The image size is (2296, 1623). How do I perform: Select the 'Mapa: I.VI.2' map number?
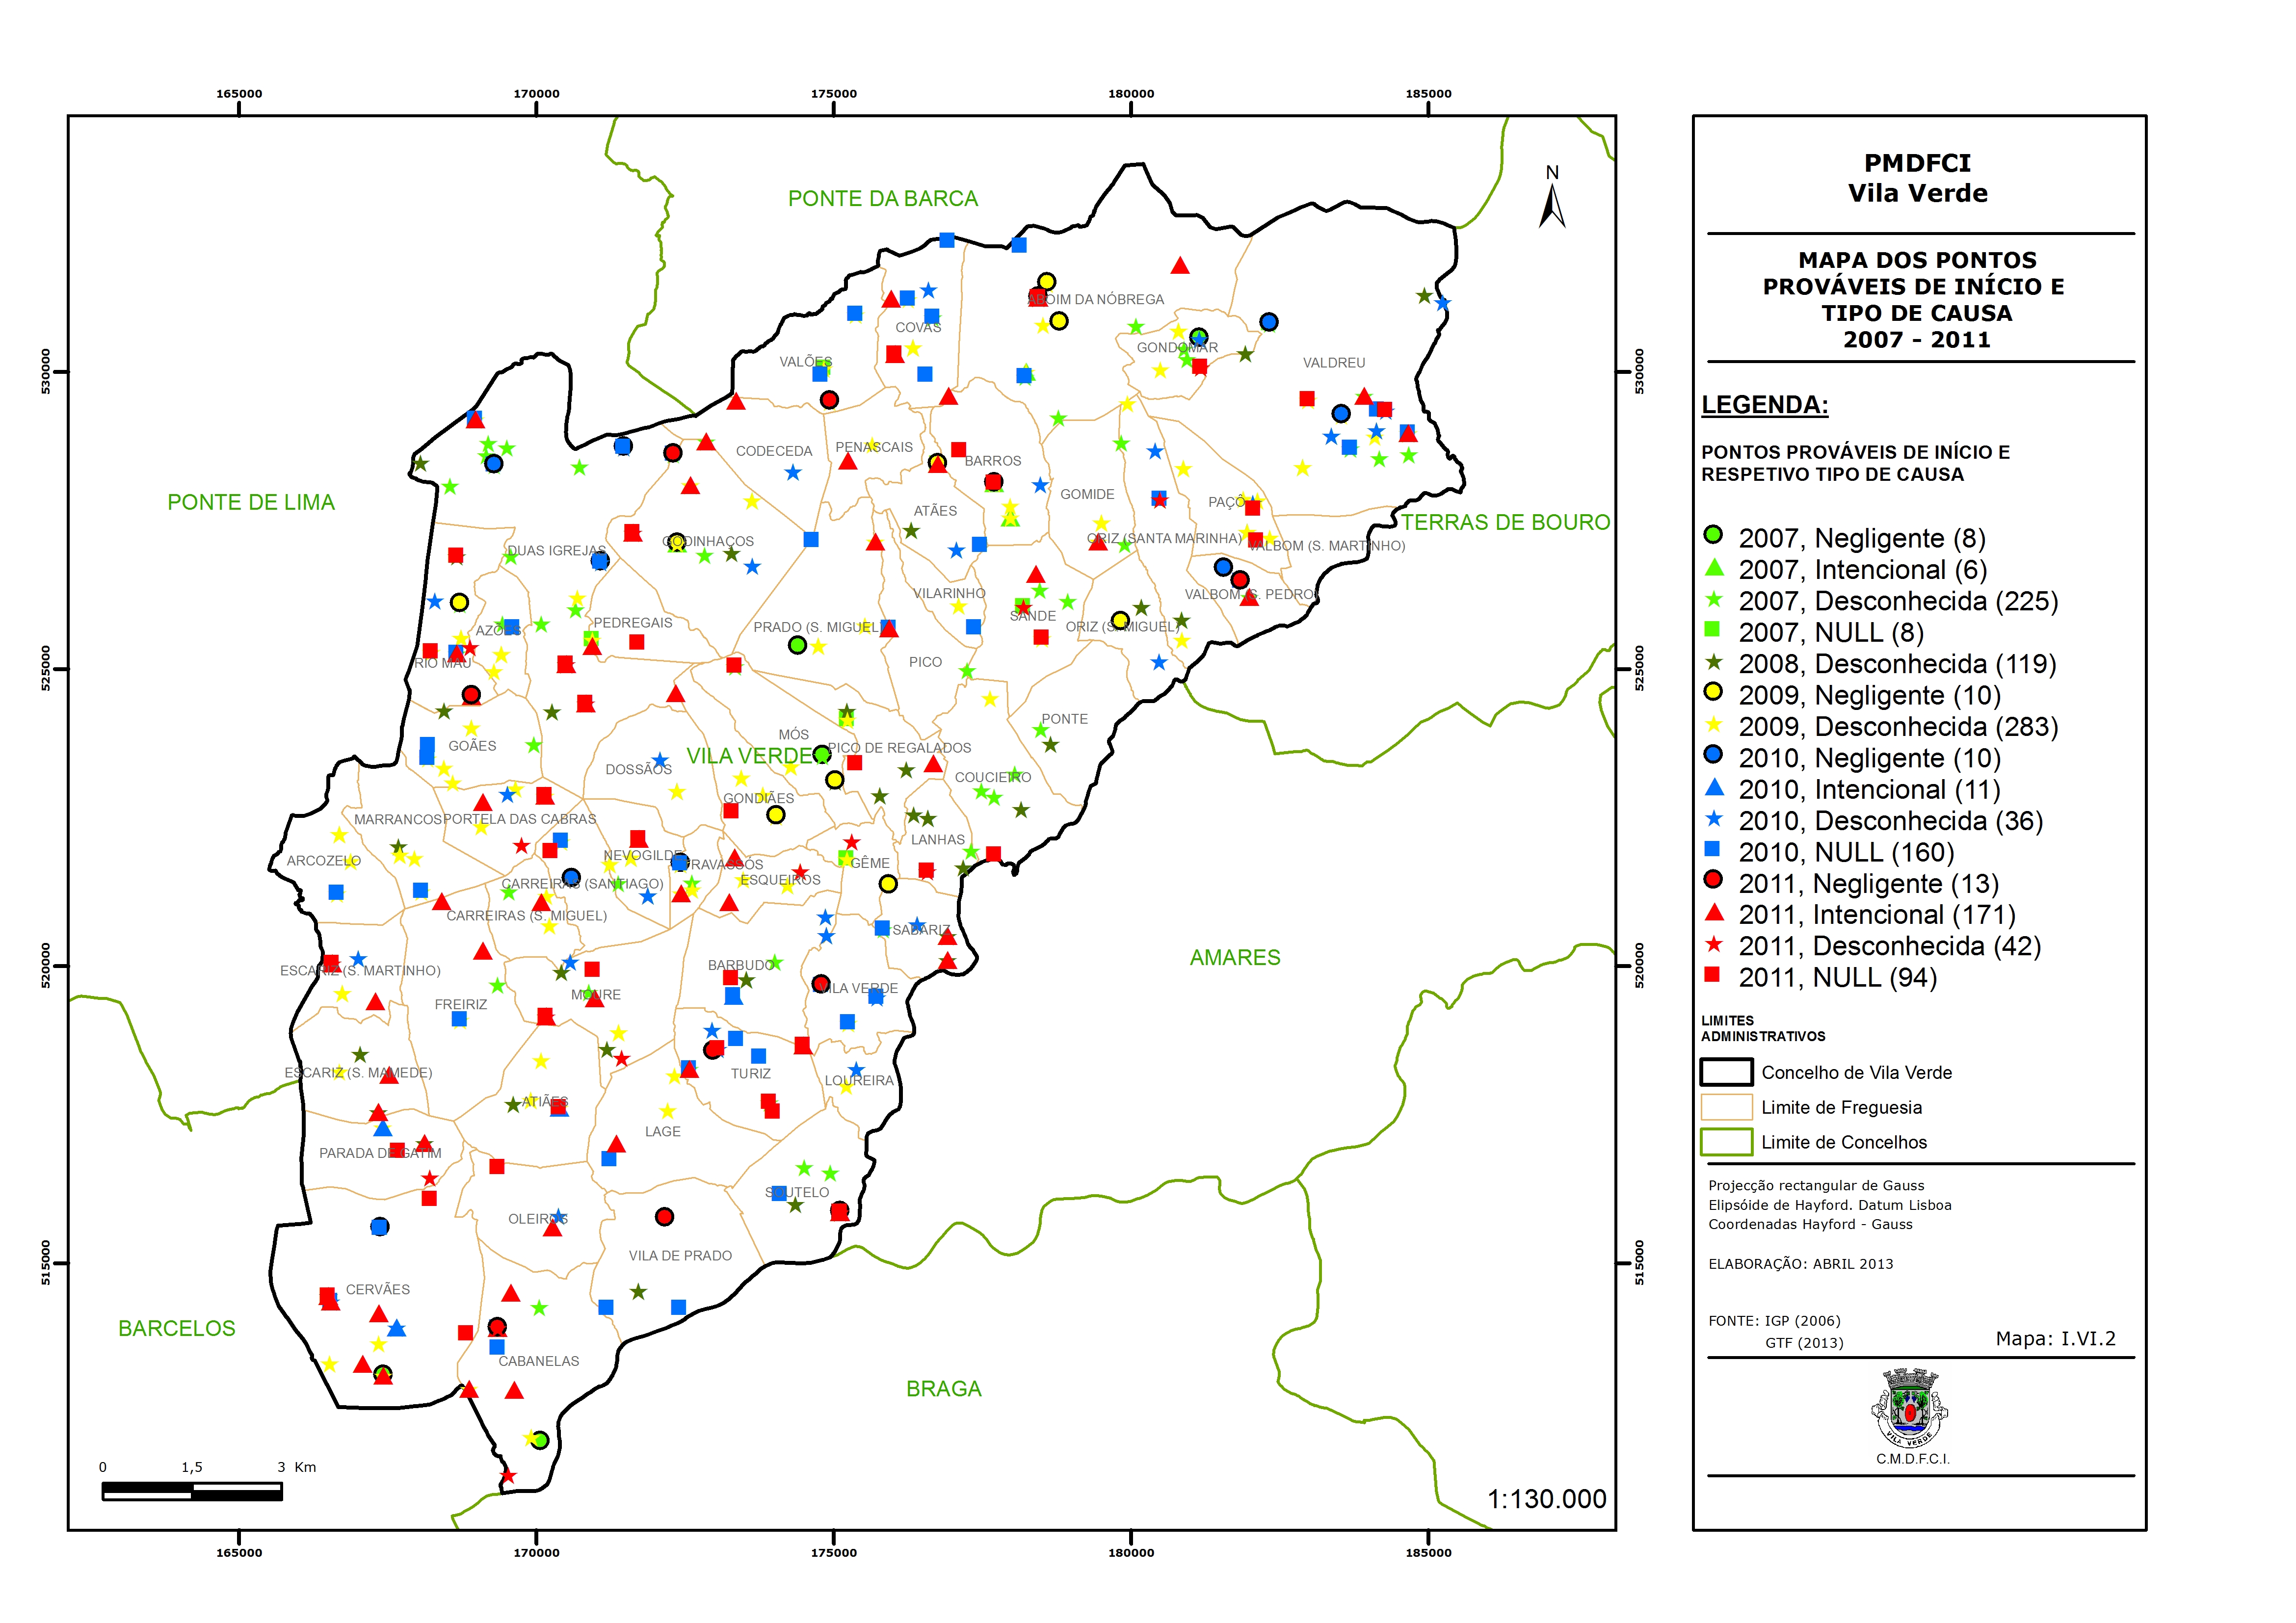(x=2055, y=1339)
